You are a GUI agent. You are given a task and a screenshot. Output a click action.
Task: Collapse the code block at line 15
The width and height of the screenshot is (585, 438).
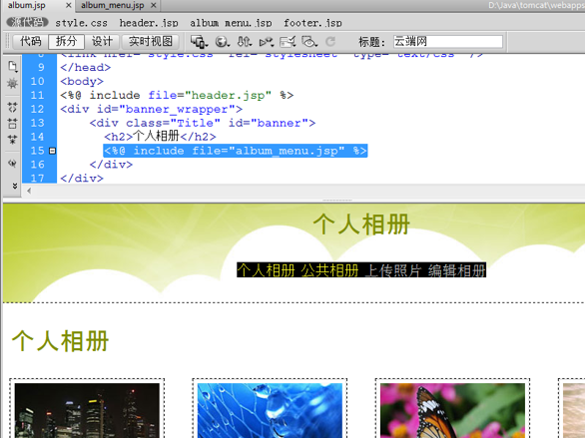click(52, 151)
